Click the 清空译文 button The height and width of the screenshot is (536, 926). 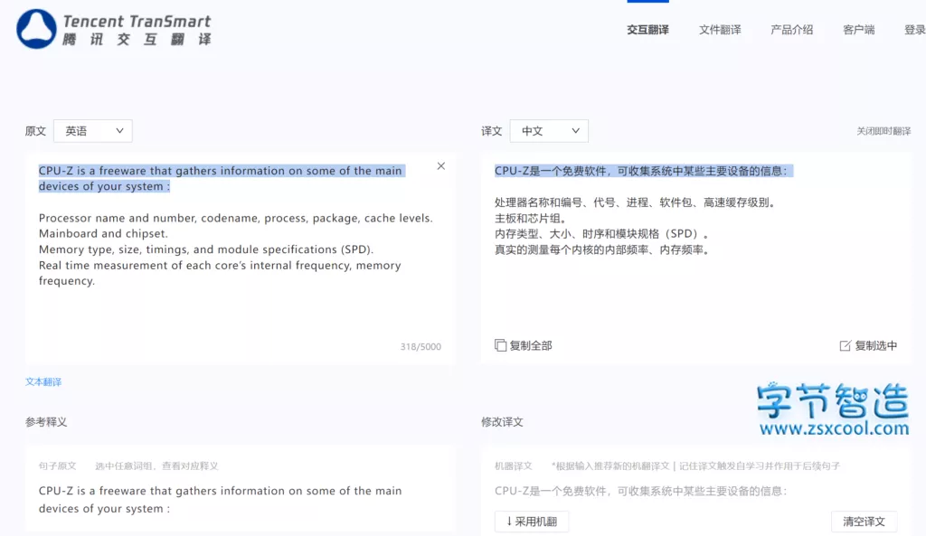point(864,522)
